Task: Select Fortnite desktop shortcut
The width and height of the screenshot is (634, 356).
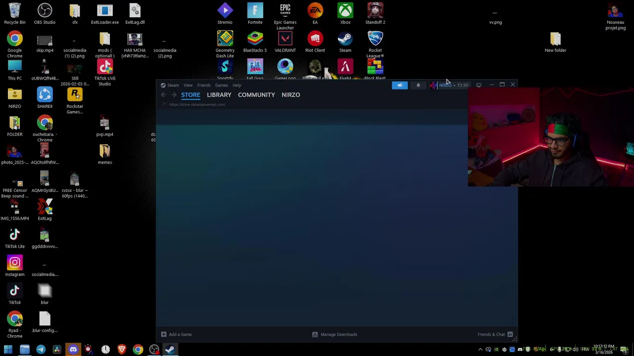Action: click(x=255, y=14)
